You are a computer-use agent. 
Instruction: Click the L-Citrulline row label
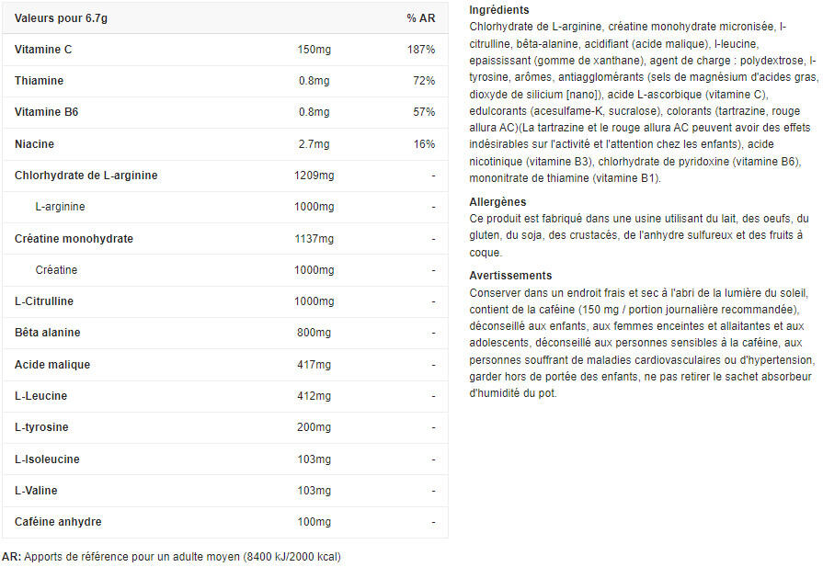[x=43, y=301]
